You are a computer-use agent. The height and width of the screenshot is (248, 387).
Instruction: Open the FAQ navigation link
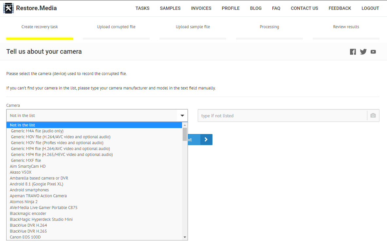(x=276, y=8)
